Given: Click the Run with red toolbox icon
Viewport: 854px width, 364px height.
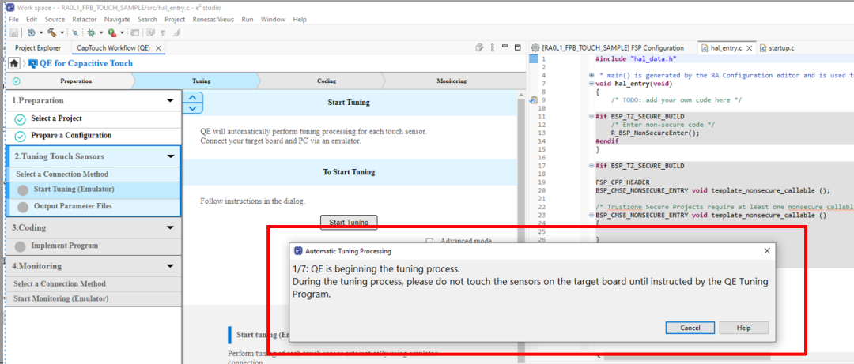Looking at the screenshot, I should pos(111,32).
